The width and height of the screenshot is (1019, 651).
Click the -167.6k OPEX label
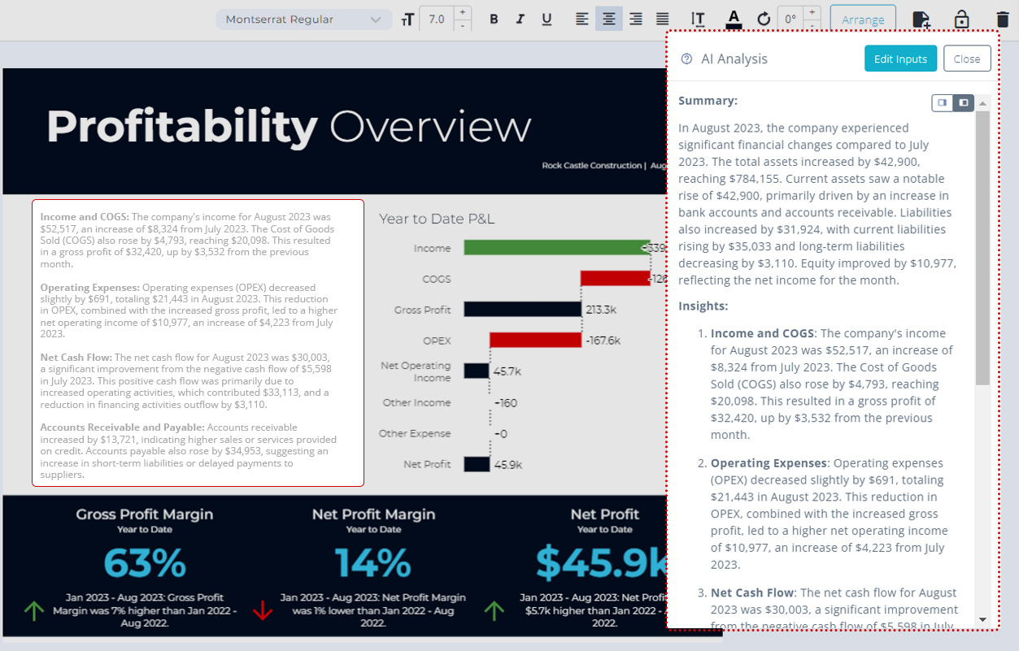603,341
